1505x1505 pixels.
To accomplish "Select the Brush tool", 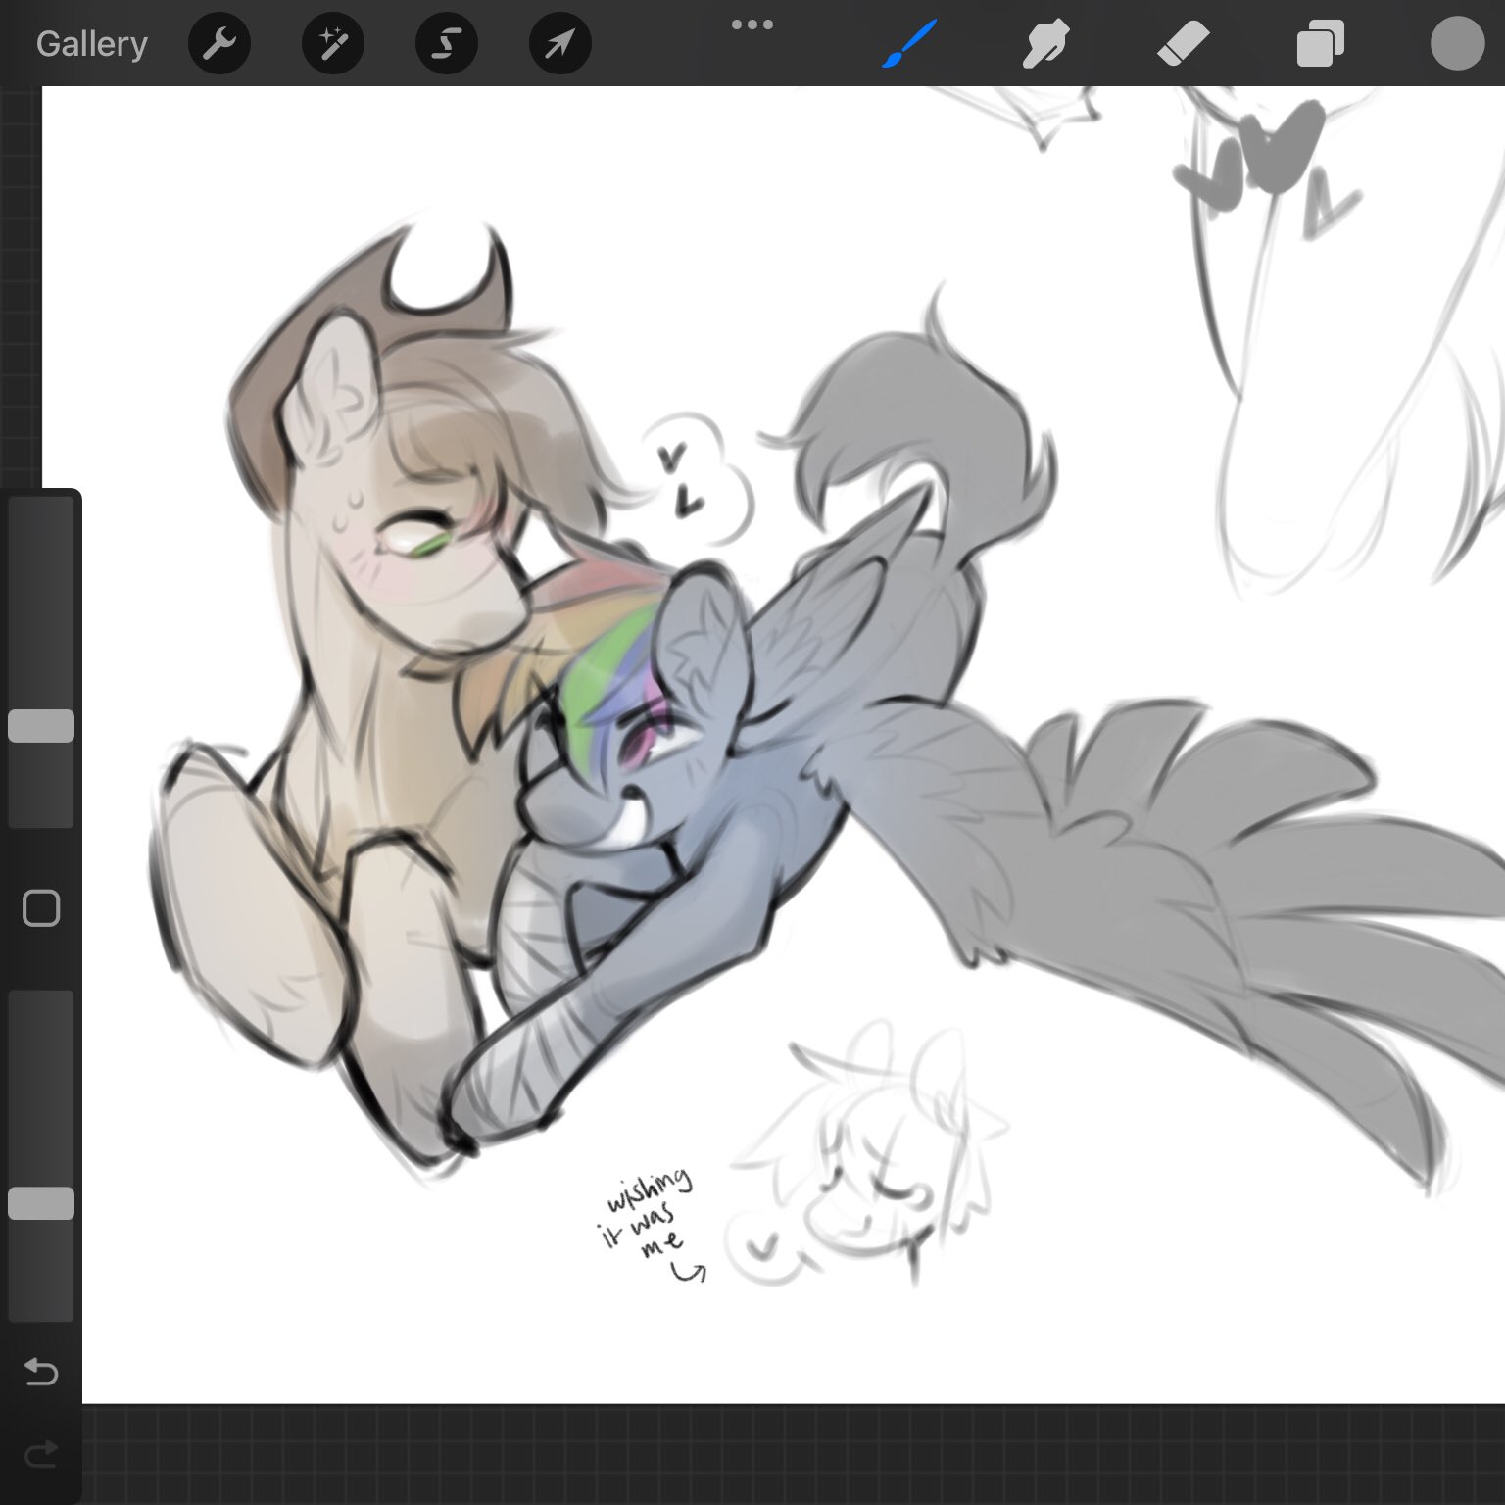I will [x=909, y=44].
